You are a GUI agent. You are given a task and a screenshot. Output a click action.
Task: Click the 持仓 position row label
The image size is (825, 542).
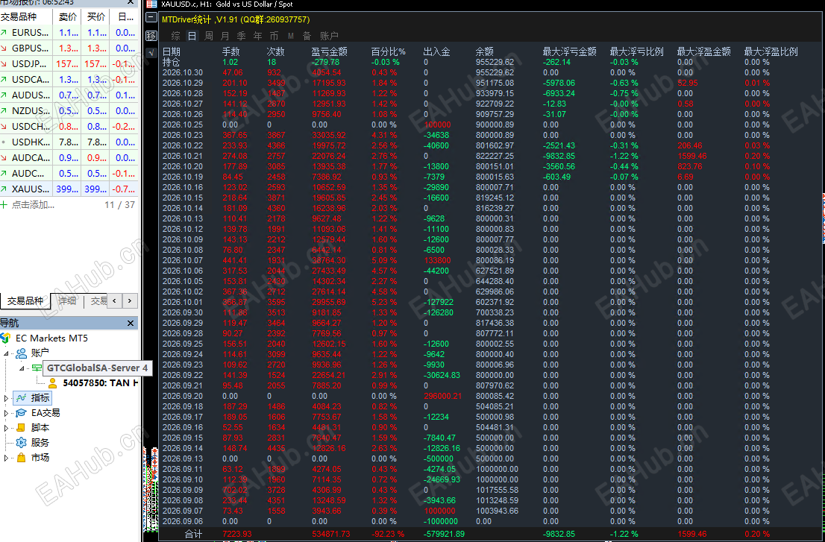(x=172, y=62)
